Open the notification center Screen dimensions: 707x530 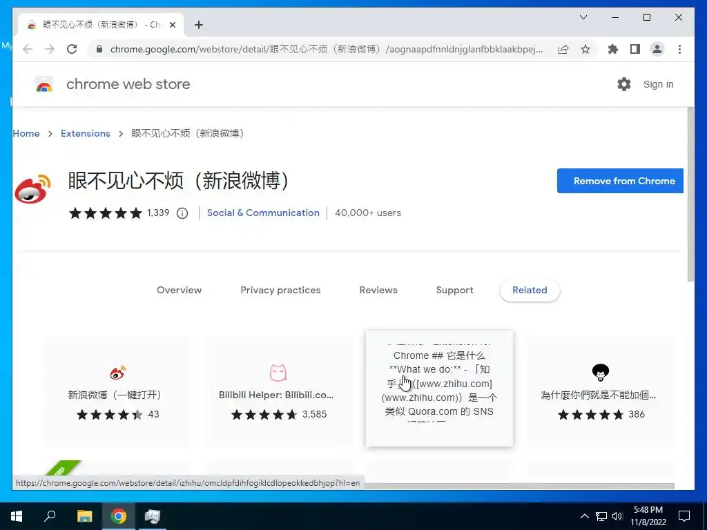click(x=684, y=516)
